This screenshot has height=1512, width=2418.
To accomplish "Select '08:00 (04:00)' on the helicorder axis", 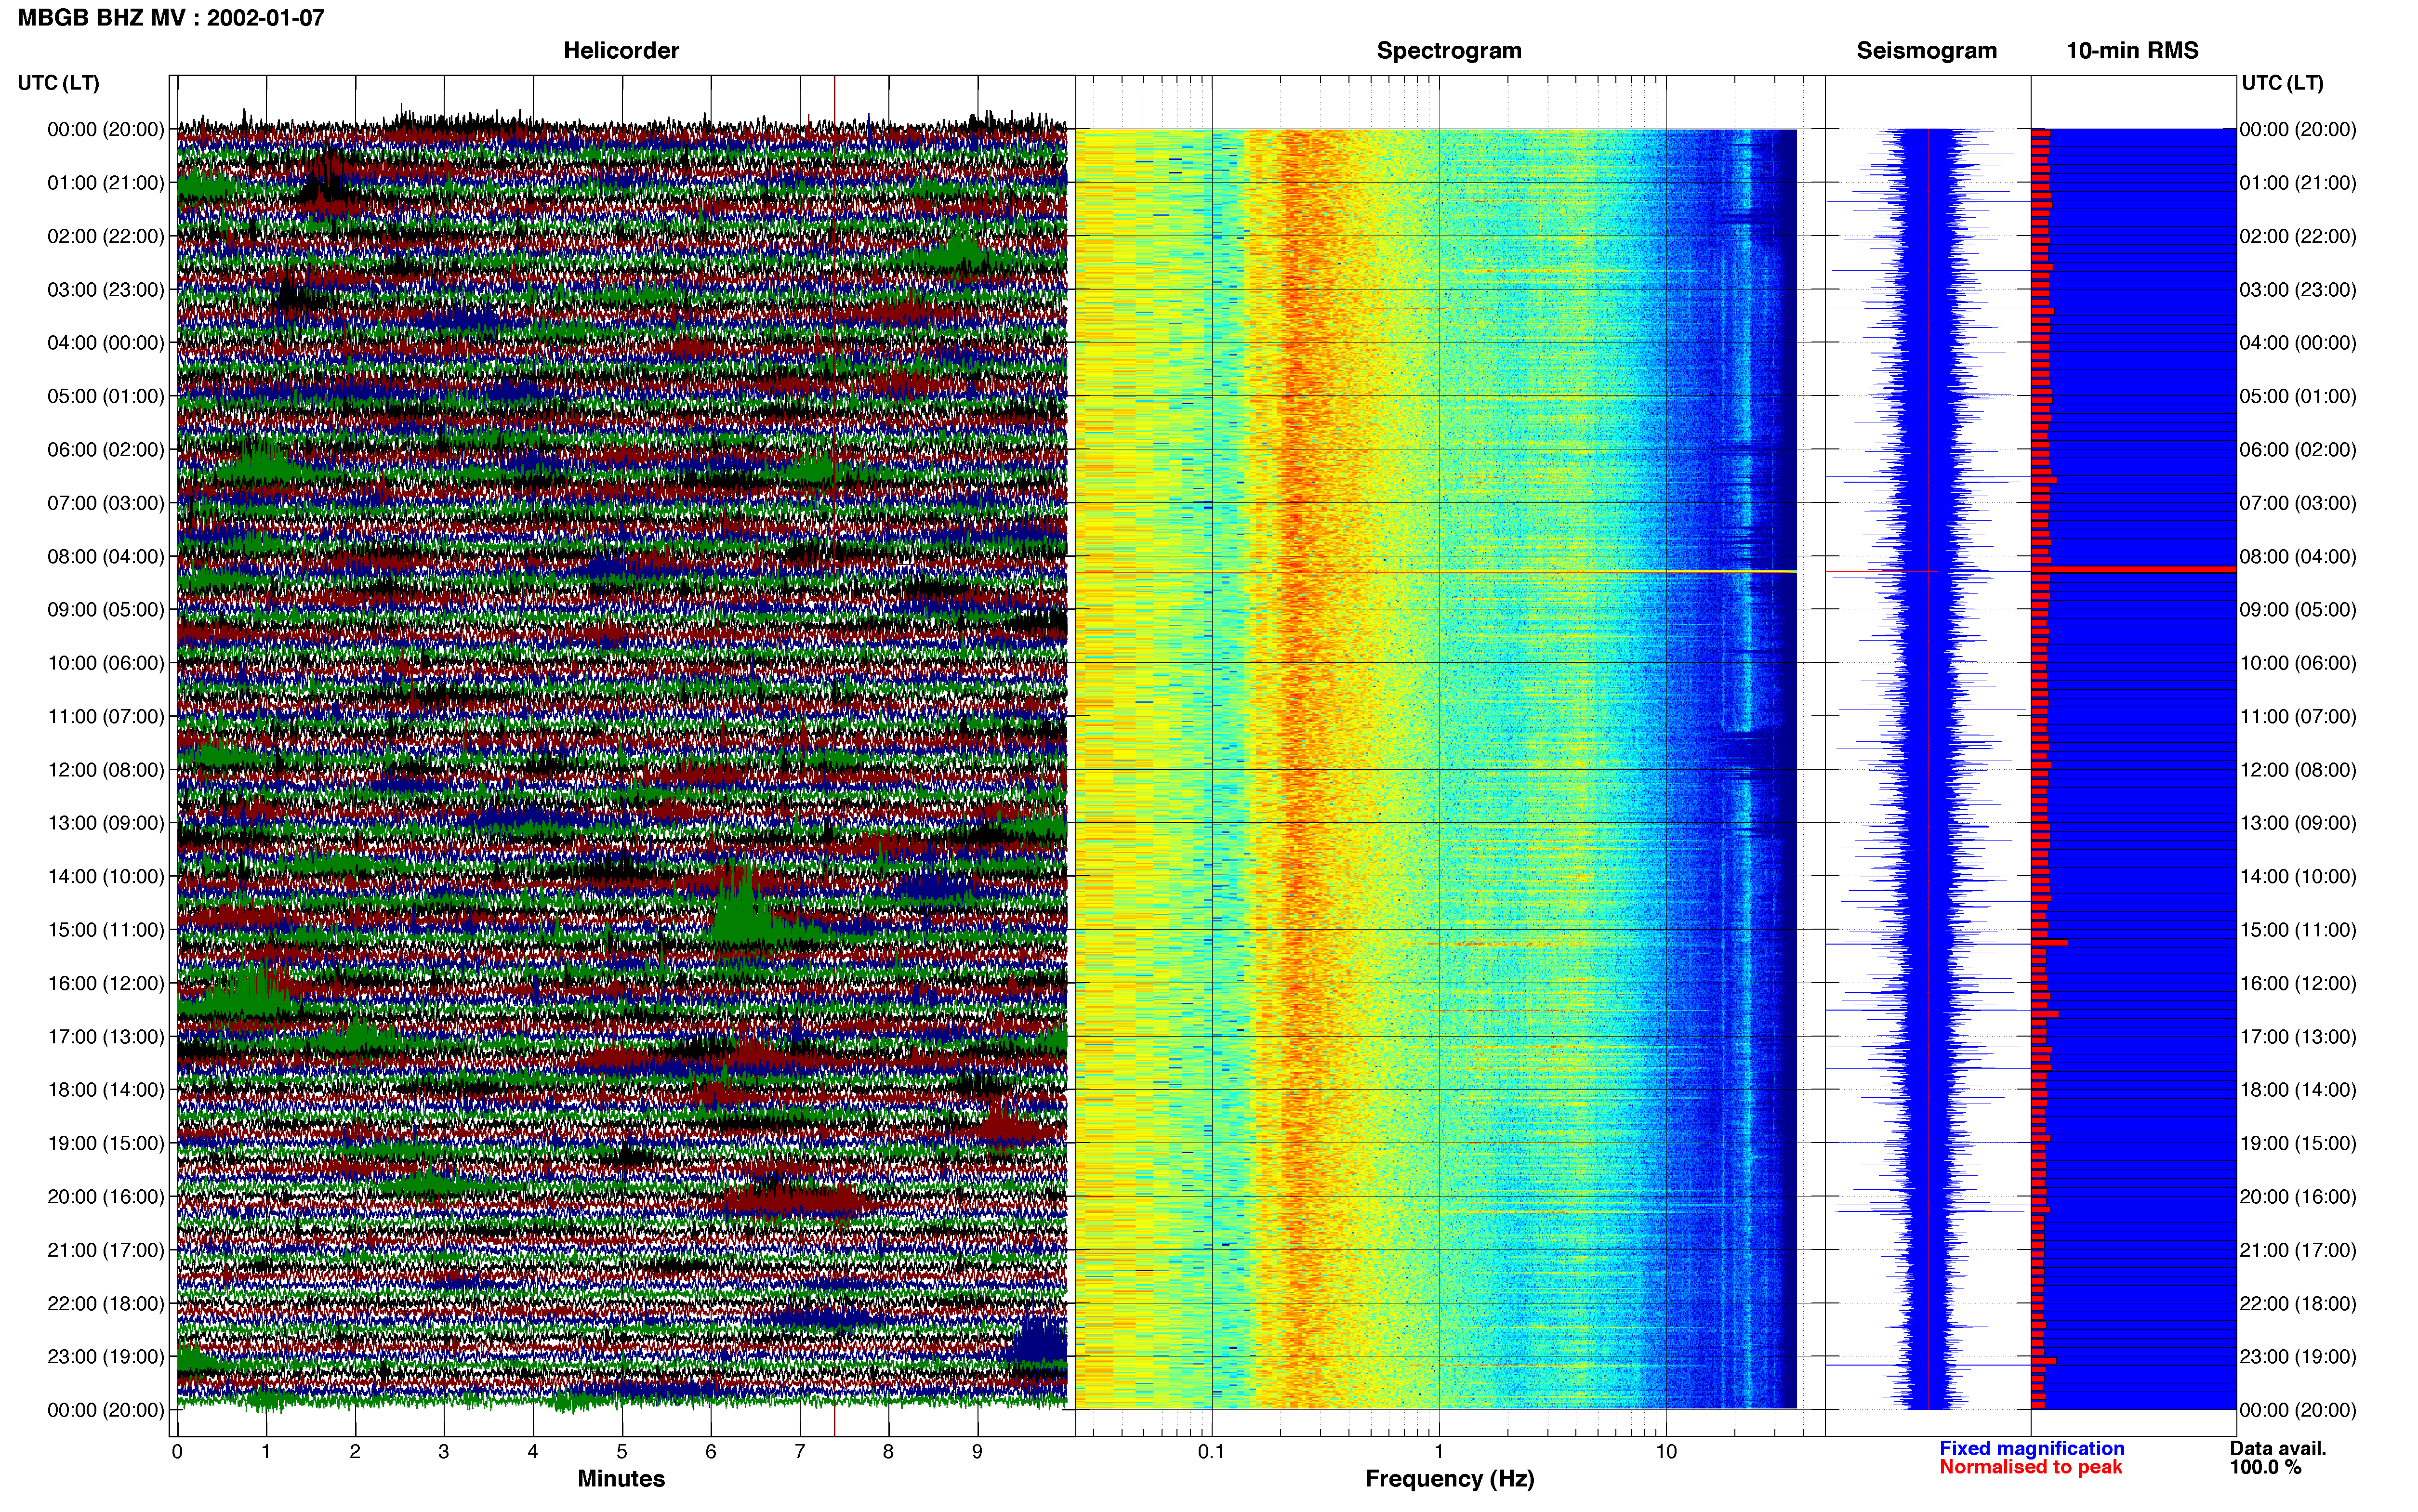I will coord(106,557).
